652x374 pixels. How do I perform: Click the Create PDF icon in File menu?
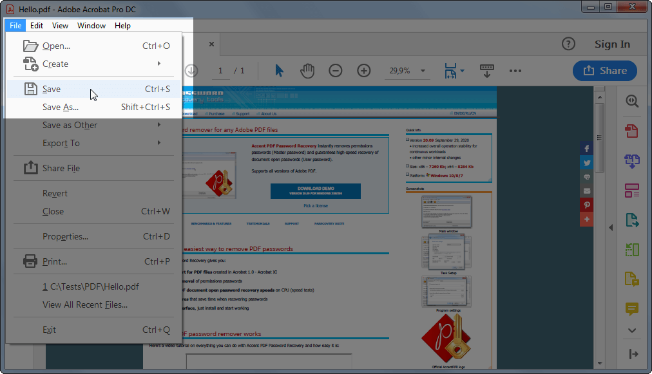pos(30,64)
